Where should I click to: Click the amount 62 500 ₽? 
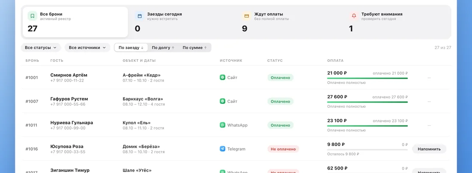[337, 168]
